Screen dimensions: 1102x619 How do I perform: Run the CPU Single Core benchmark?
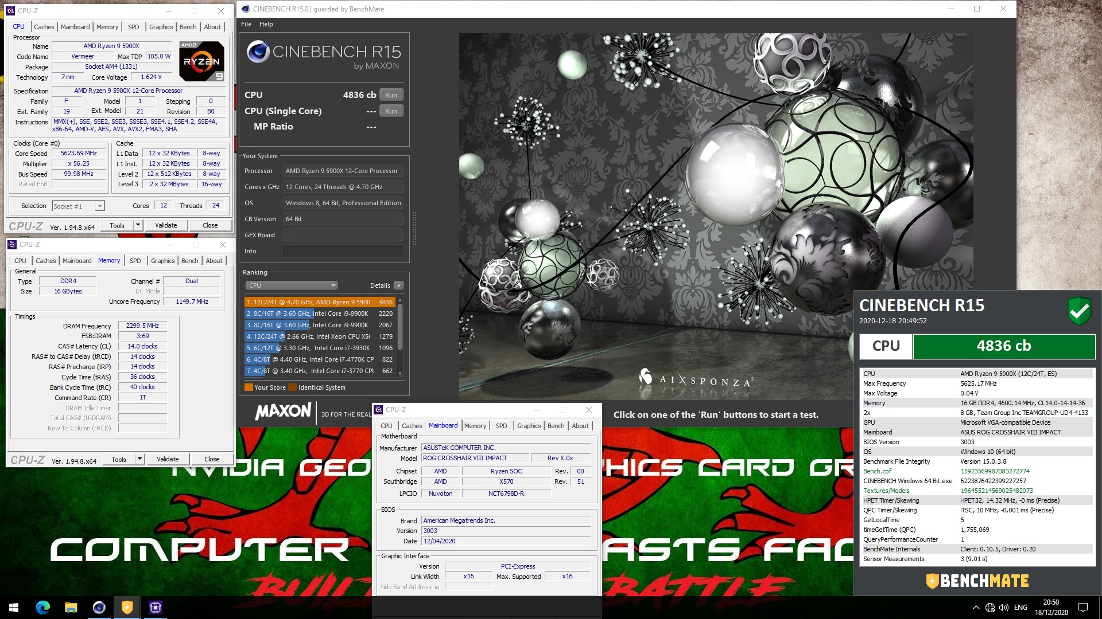click(x=391, y=111)
